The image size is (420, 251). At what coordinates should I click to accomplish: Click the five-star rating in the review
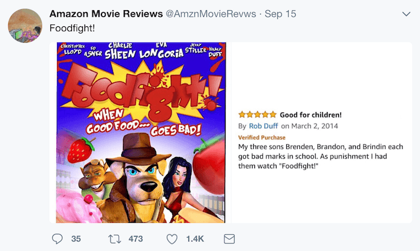coord(257,114)
